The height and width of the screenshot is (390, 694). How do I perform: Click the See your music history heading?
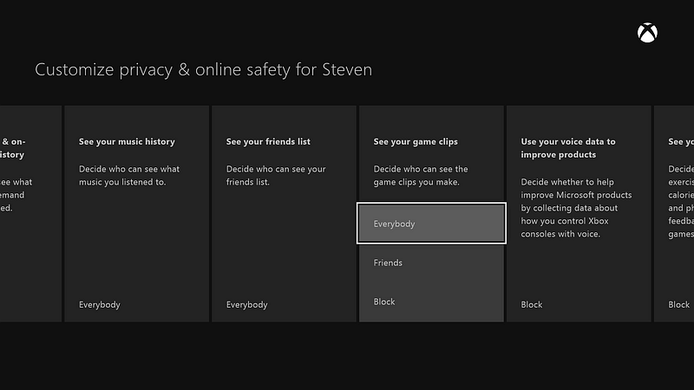click(x=127, y=141)
